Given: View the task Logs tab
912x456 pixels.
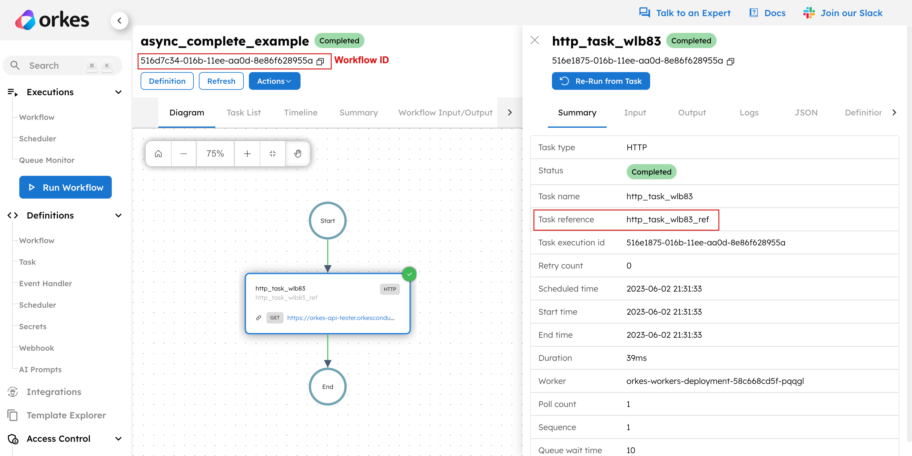Looking at the screenshot, I should (x=749, y=112).
